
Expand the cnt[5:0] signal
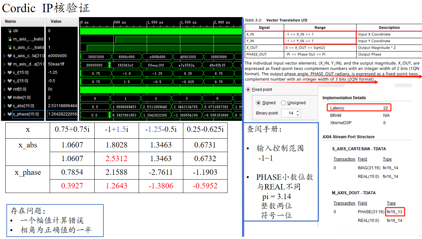(x=4, y=89)
